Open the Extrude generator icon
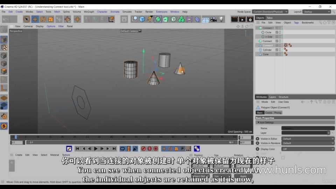Viewport: 336px width, 189px height. coord(166,19)
